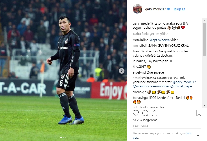Click the giriş yap login link

pos(189,133)
